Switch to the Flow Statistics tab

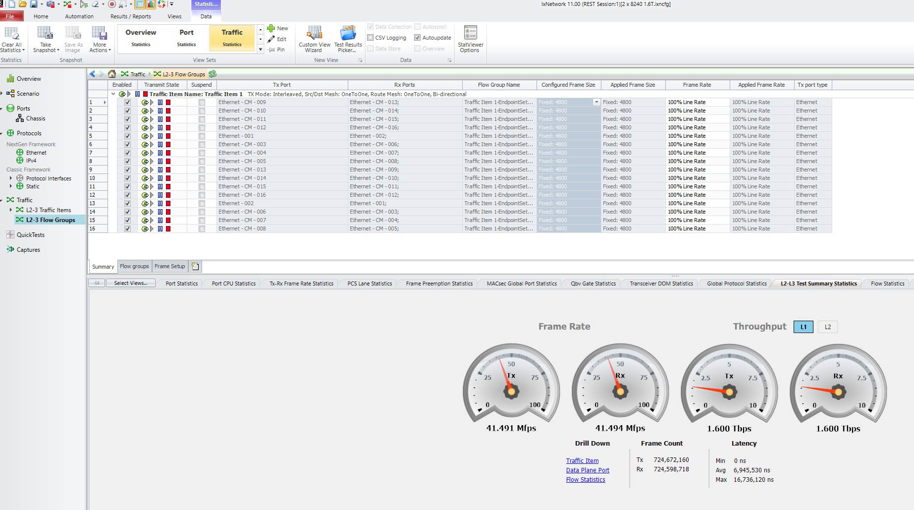(x=887, y=283)
